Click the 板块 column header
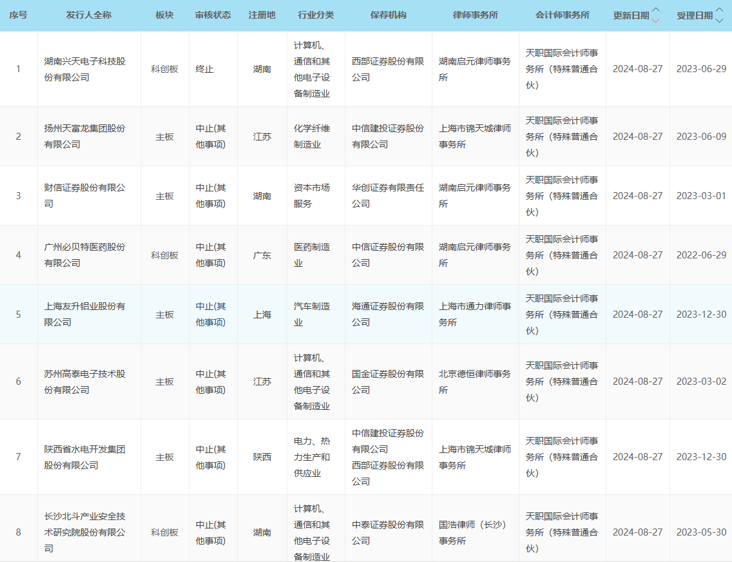The height and width of the screenshot is (562, 732). 164,15
